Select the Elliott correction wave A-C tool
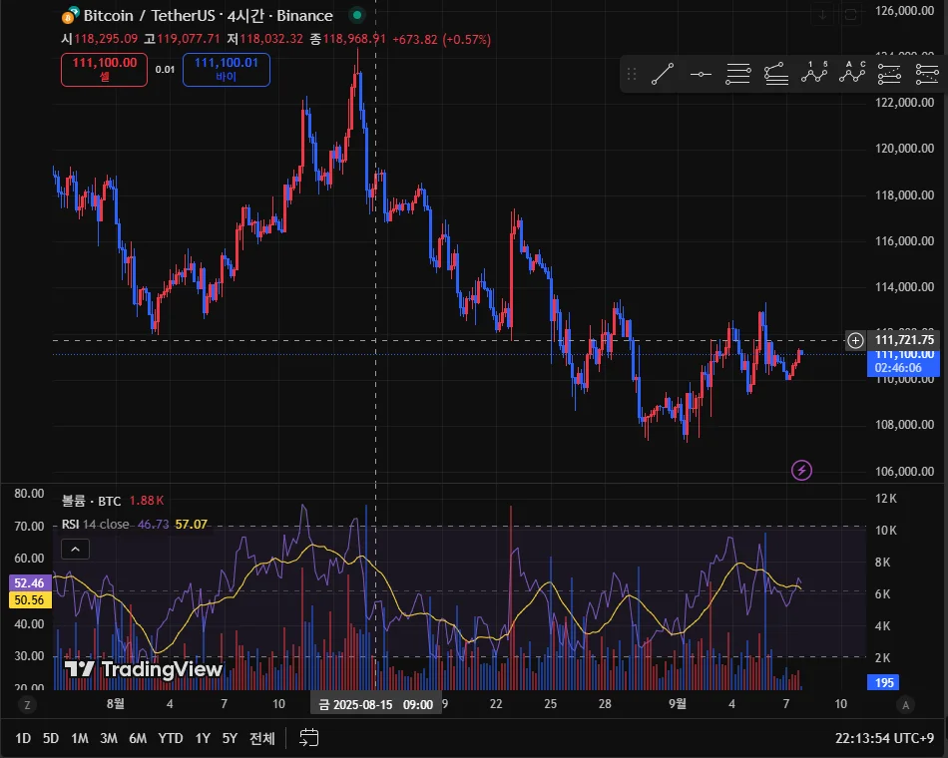Viewport: 948px width, 758px height. coord(852,75)
